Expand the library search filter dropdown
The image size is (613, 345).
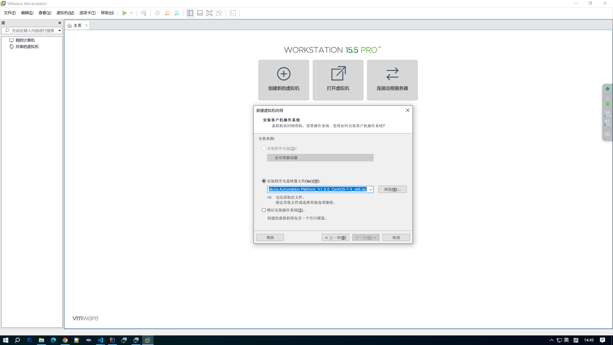(x=59, y=31)
